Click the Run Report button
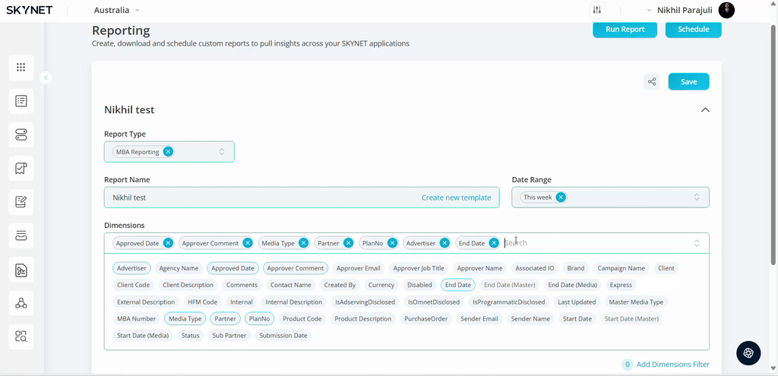 [x=625, y=30]
